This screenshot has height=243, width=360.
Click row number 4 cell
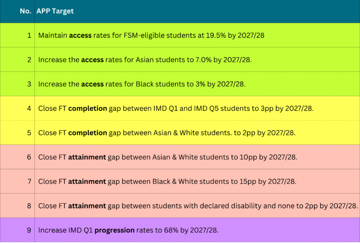pyautogui.click(x=17, y=108)
